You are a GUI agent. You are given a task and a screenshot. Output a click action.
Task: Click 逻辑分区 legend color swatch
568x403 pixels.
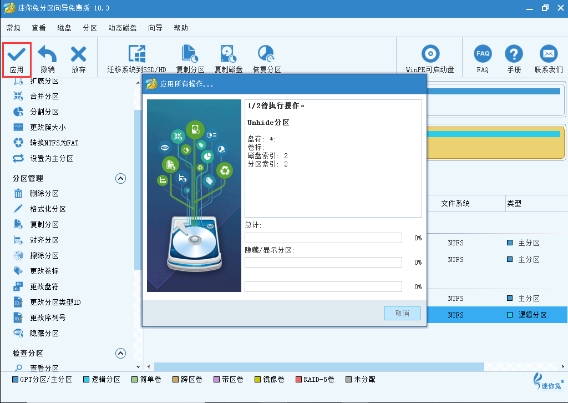86,380
